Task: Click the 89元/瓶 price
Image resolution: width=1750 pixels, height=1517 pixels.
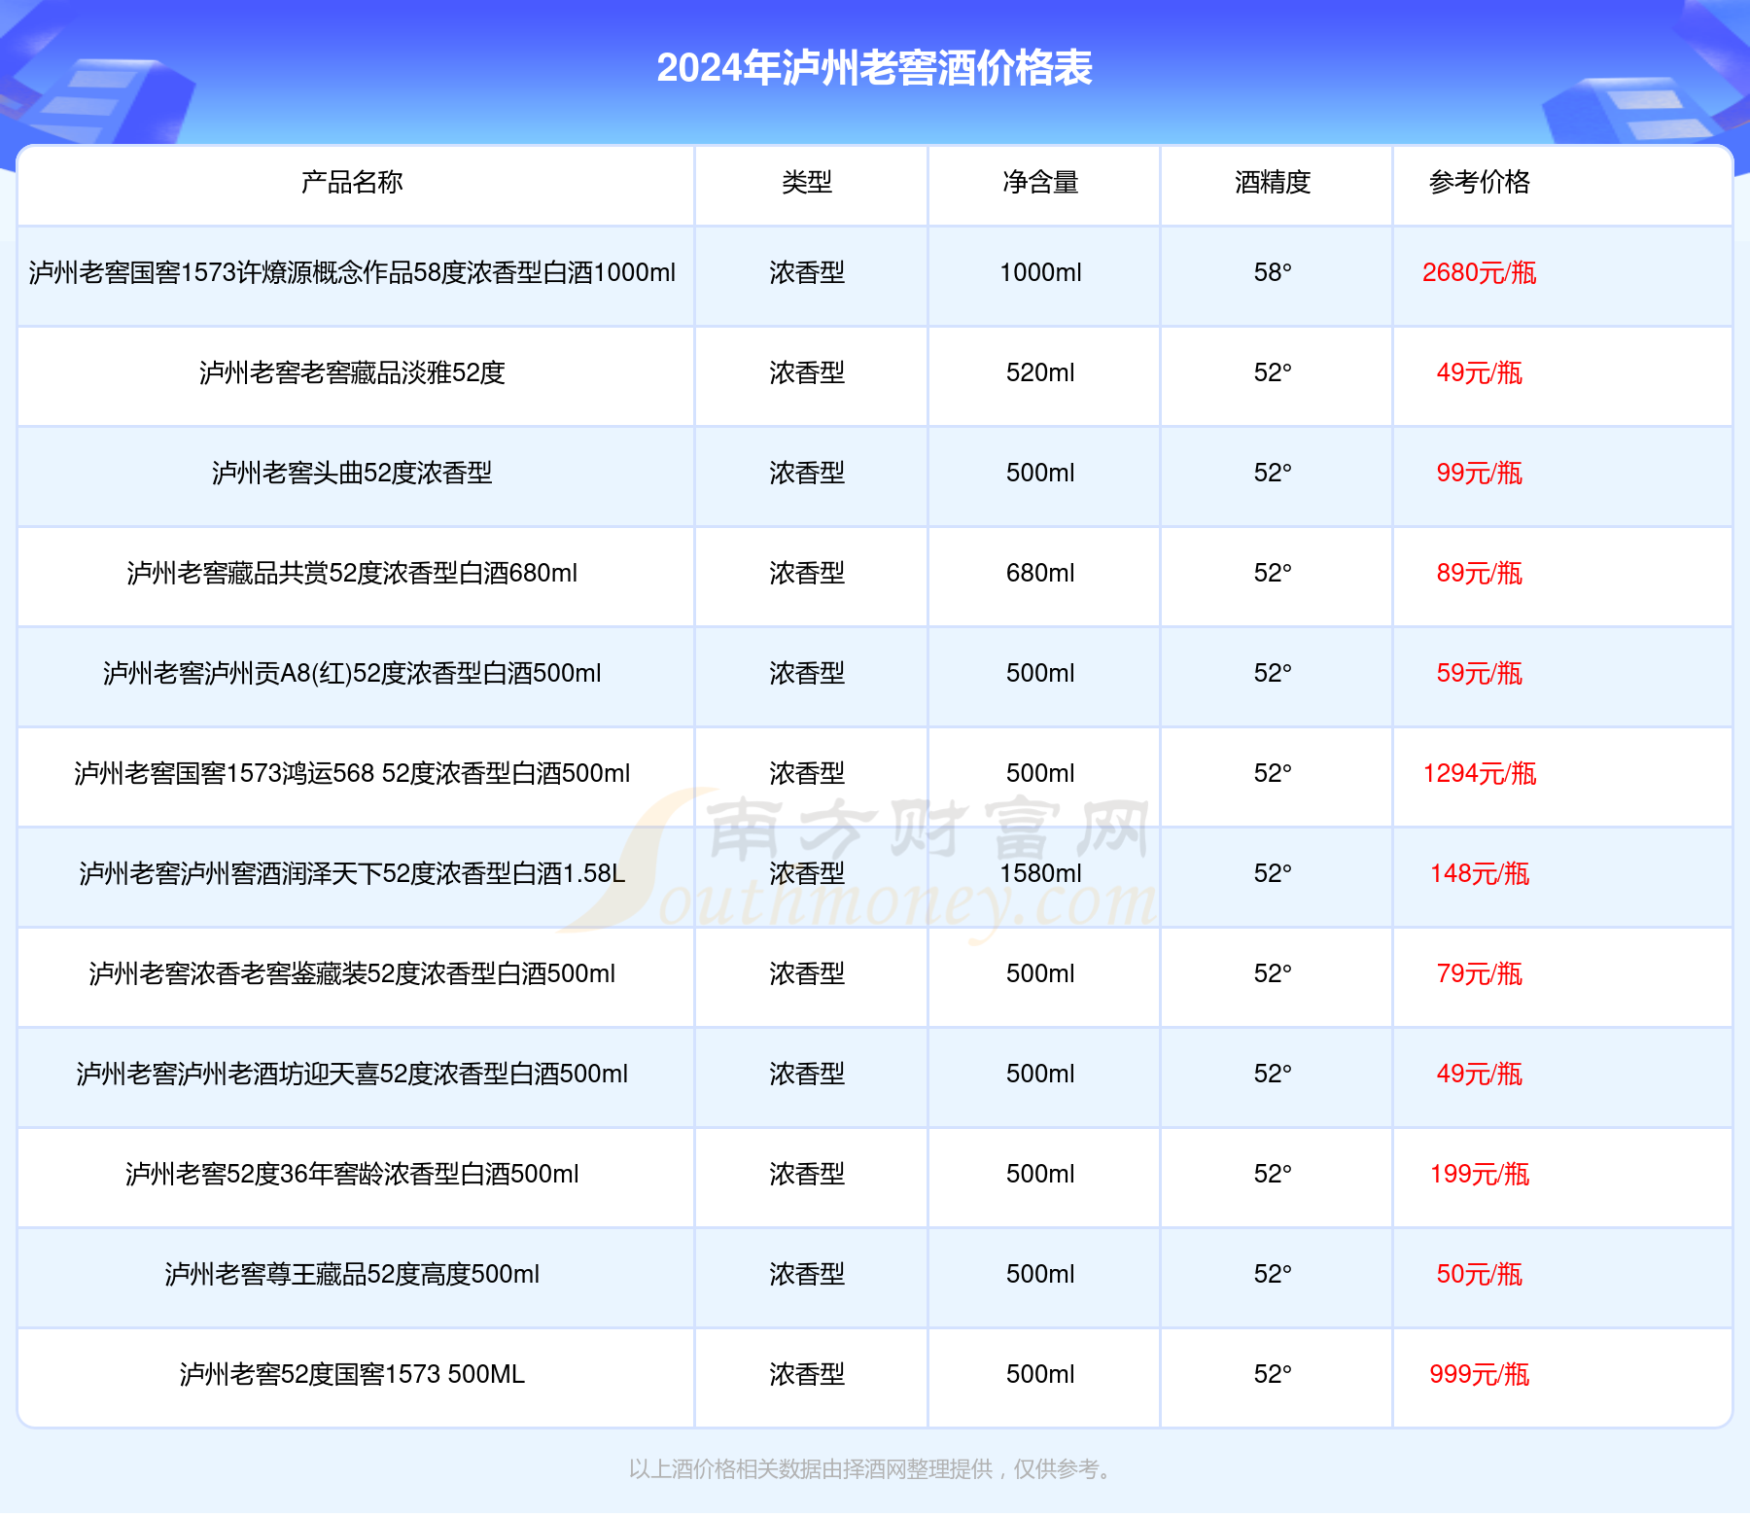Action: [x=1479, y=574]
